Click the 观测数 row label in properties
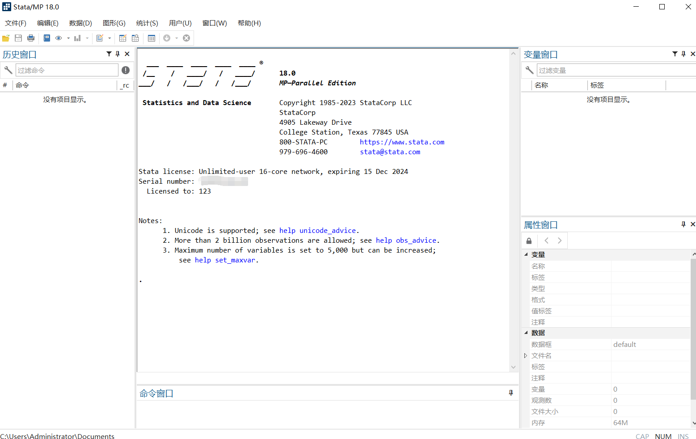 pos(541,400)
